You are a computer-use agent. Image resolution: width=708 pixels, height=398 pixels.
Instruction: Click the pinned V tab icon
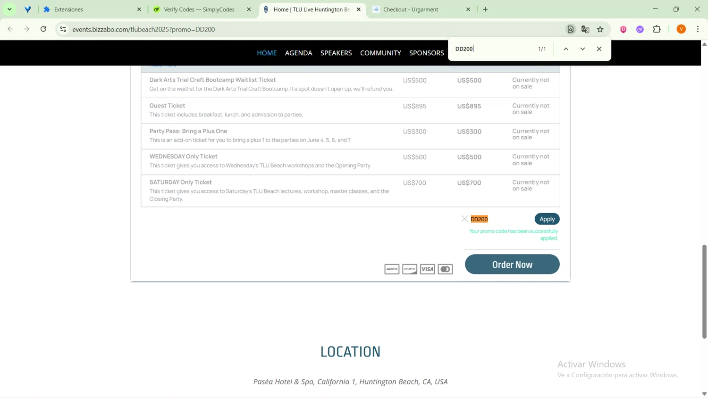(x=28, y=9)
